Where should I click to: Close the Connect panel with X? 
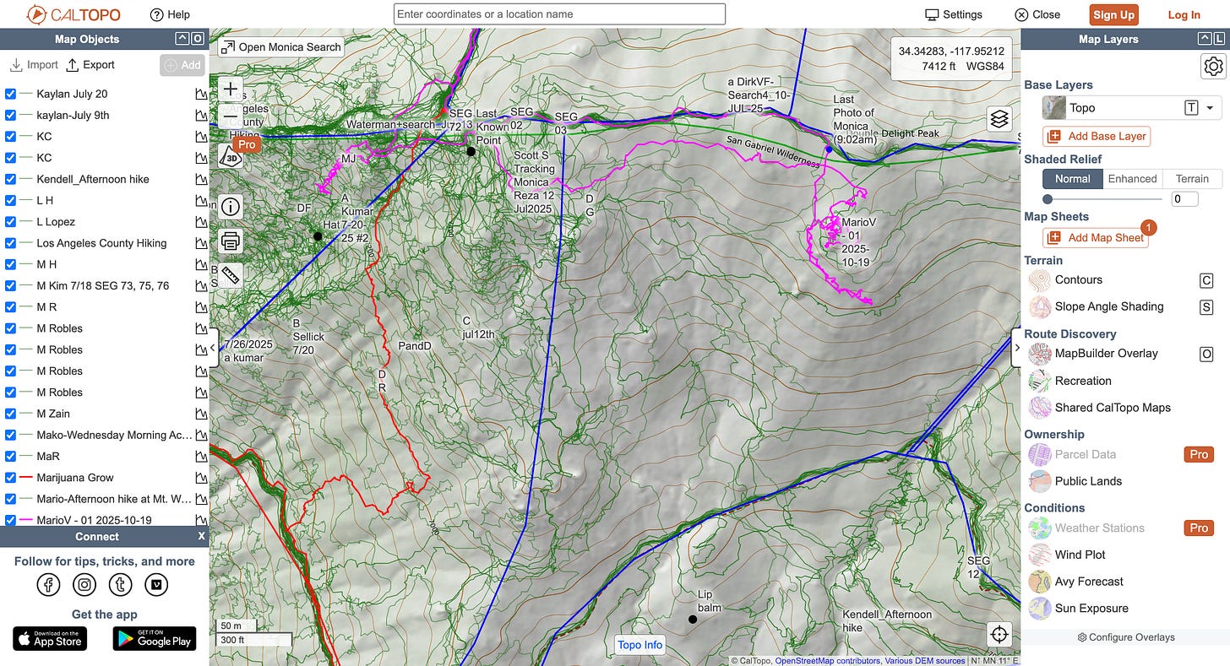pyautogui.click(x=201, y=536)
